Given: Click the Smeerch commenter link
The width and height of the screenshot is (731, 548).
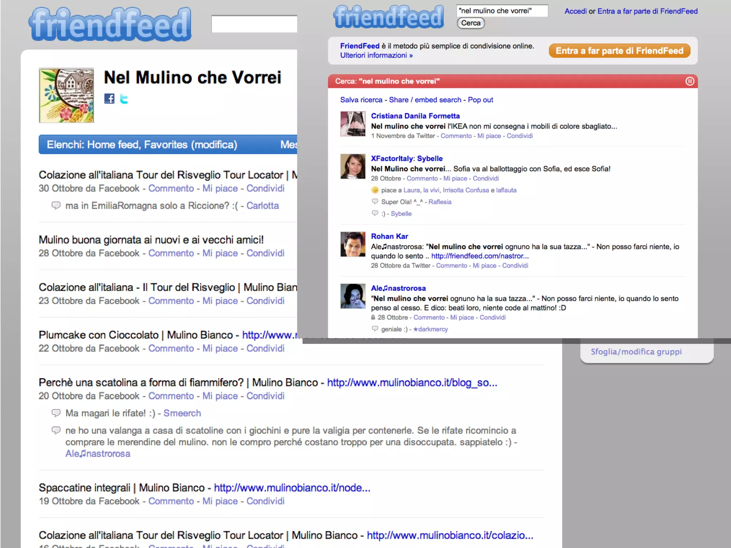Looking at the screenshot, I should pyautogui.click(x=182, y=413).
